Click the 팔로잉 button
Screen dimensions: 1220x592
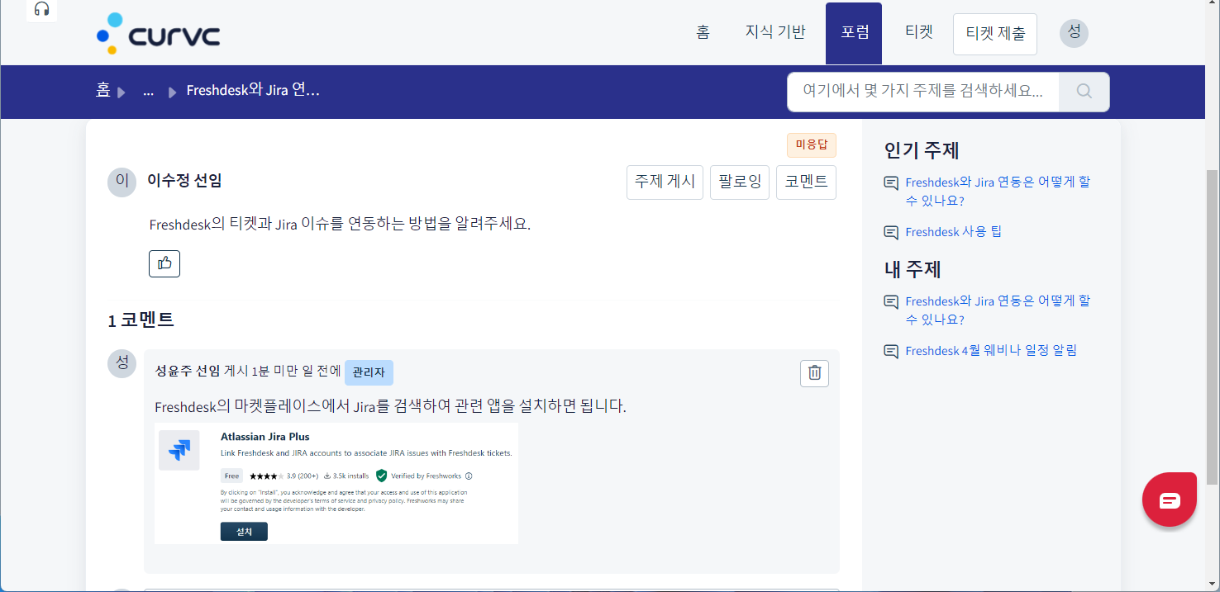pyautogui.click(x=740, y=182)
